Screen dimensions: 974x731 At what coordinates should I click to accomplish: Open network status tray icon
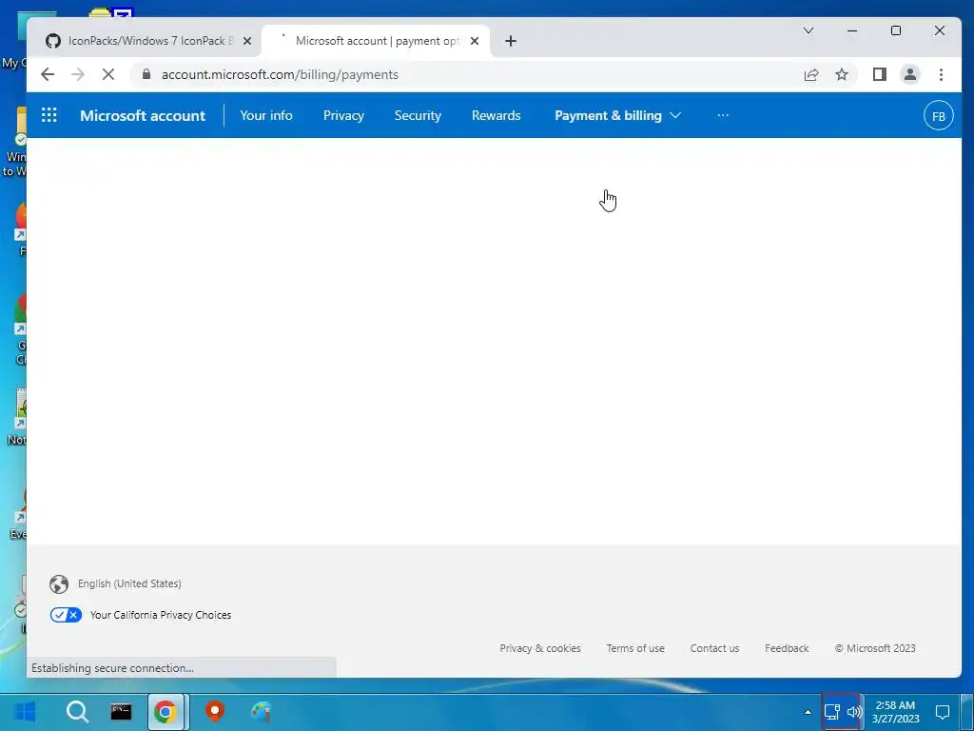click(x=831, y=712)
